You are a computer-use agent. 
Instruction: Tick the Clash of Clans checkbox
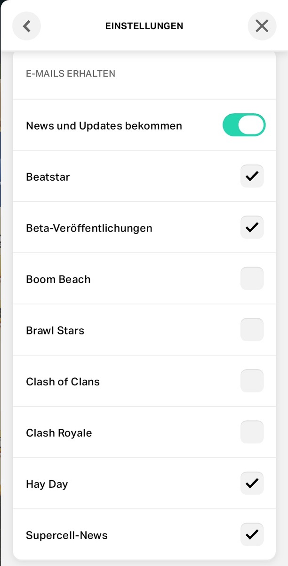252,381
